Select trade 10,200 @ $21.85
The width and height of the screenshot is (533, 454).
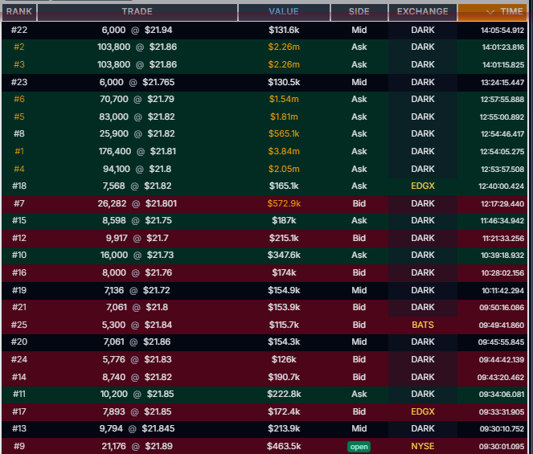tap(137, 395)
